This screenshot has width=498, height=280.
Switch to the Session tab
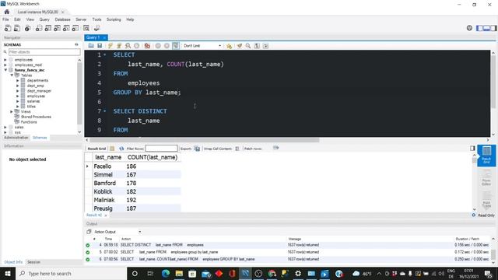(x=33, y=262)
